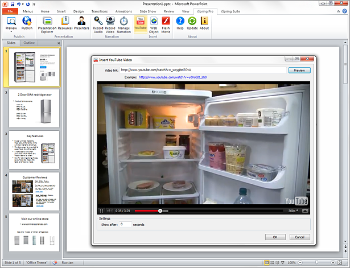350x268 pixels.
Task: Open the Undo history dropdown arrow
Action: [x=23, y=4]
